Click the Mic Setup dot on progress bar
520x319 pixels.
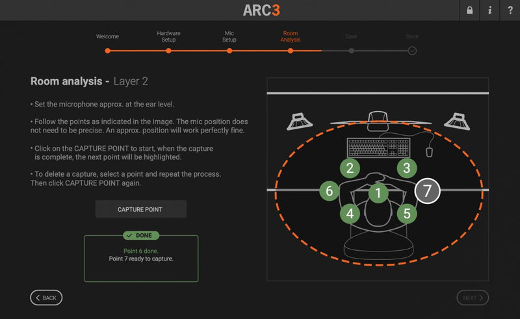coord(229,51)
